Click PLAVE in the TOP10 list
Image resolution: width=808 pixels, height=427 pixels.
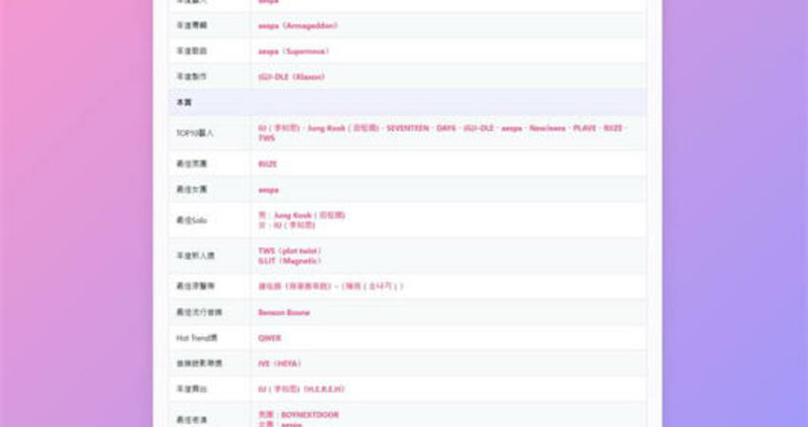tap(585, 128)
